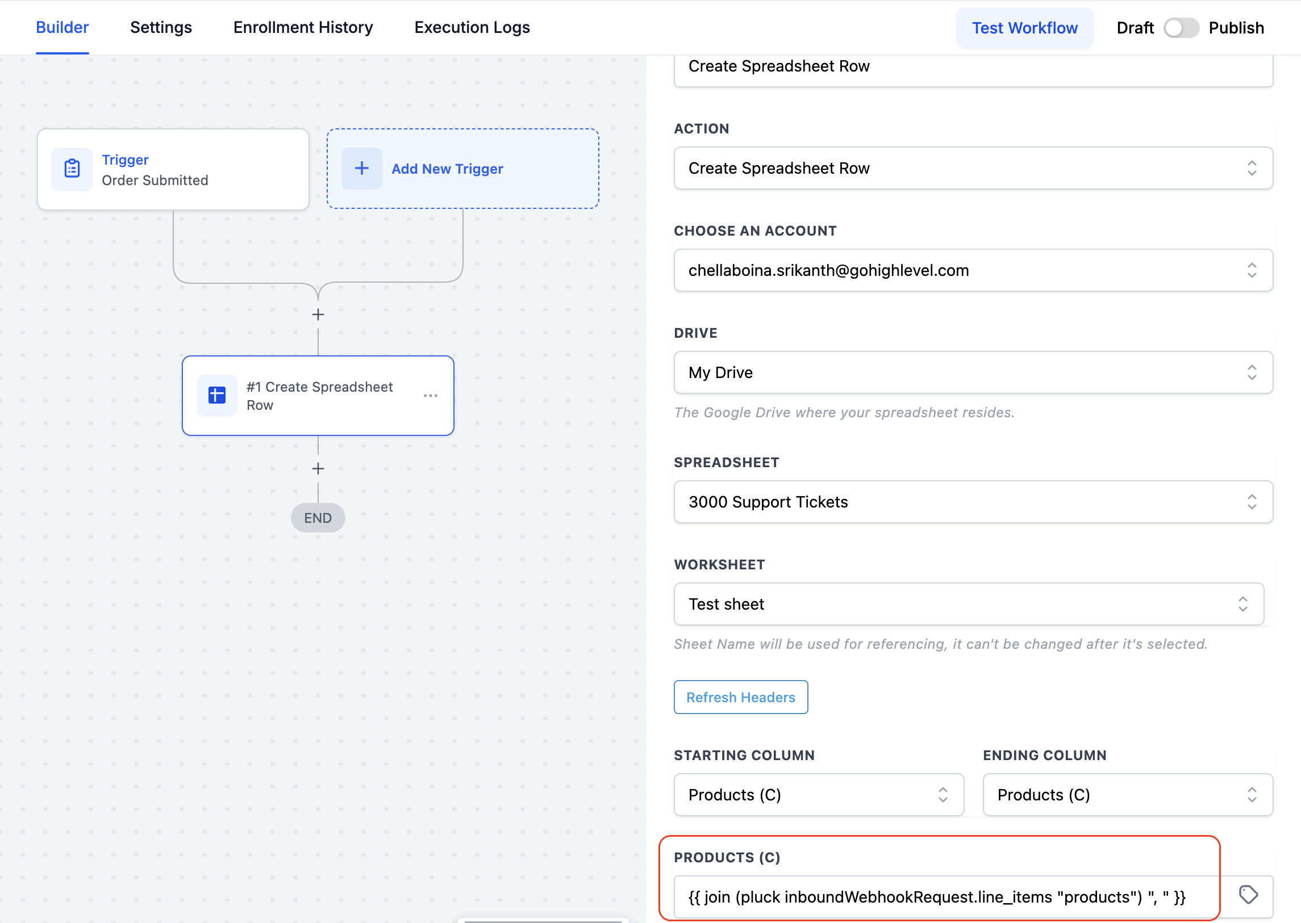Open the three-dot menu on step #1
1301x923 pixels.
click(431, 396)
